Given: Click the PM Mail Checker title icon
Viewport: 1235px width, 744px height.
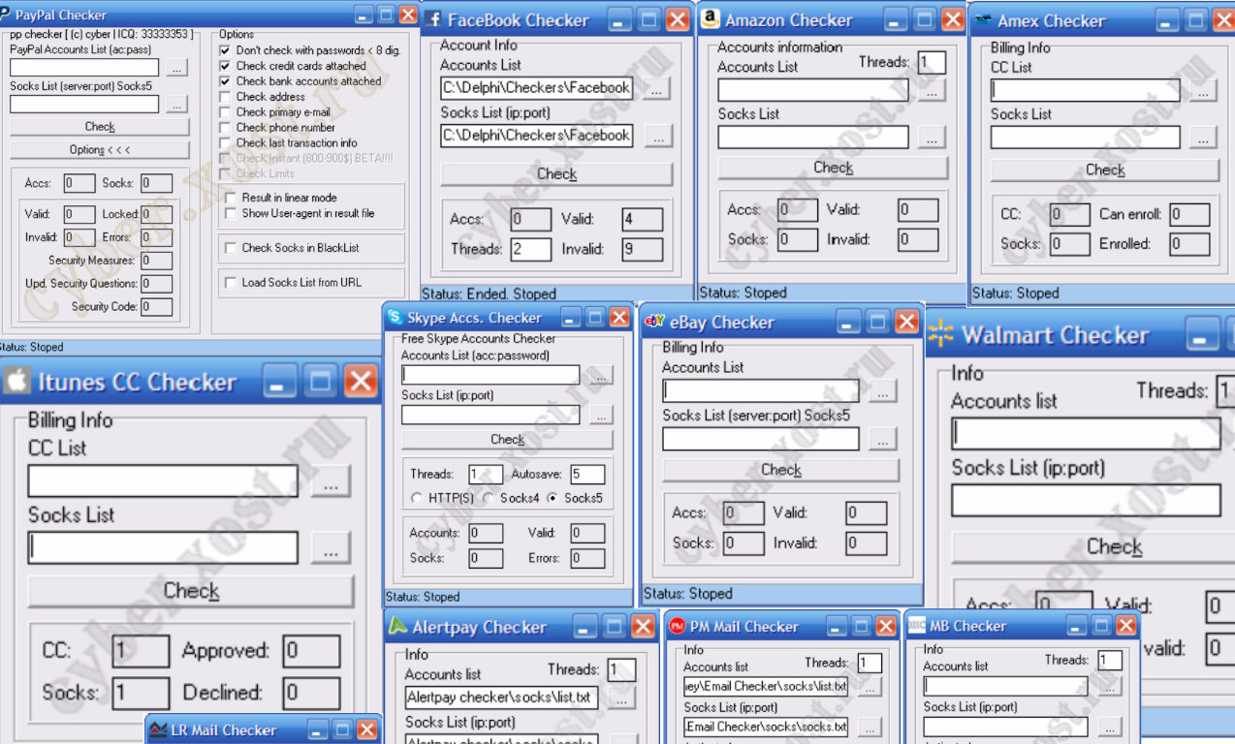Looking at the screenshot, I should tap(678, 627).
